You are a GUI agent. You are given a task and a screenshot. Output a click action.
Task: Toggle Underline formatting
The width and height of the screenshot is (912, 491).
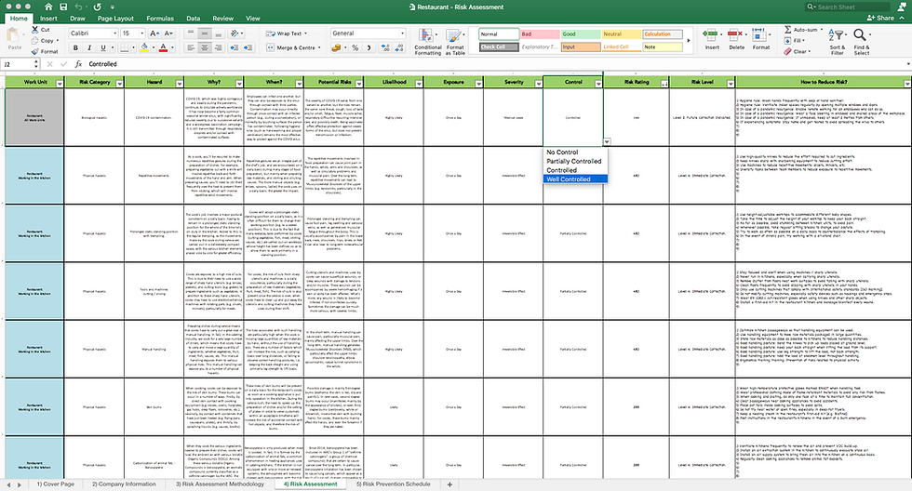(103, 47)
